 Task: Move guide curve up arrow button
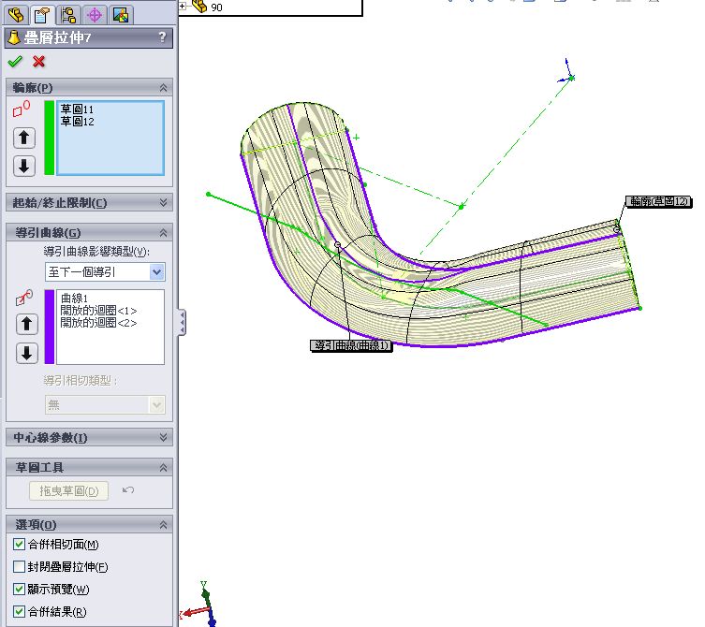(27, 324)
